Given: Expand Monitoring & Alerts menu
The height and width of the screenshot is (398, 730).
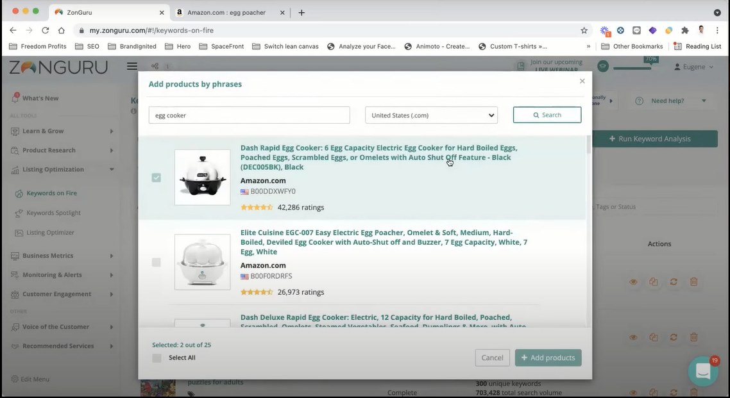Looking at the screenshot, I should click(x=62, y=275).
